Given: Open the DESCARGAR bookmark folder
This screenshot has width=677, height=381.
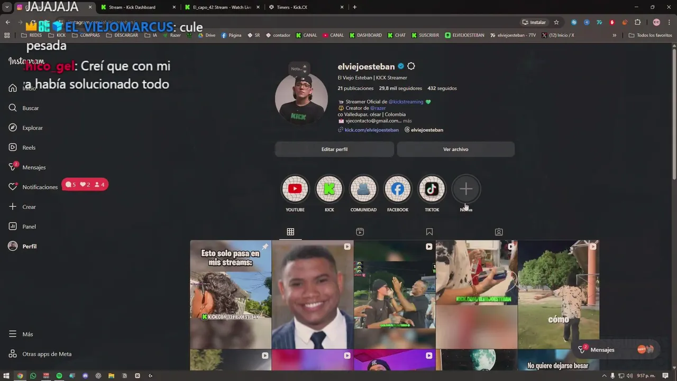Looking at the screenshot, I should (122, 35).
